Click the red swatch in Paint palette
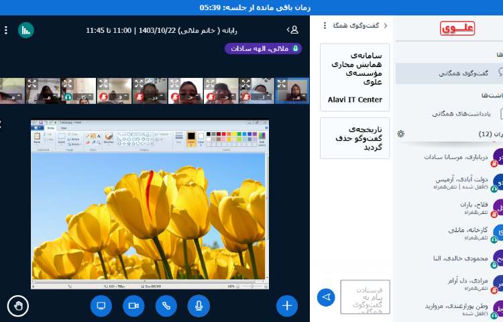 click(223, 135)
